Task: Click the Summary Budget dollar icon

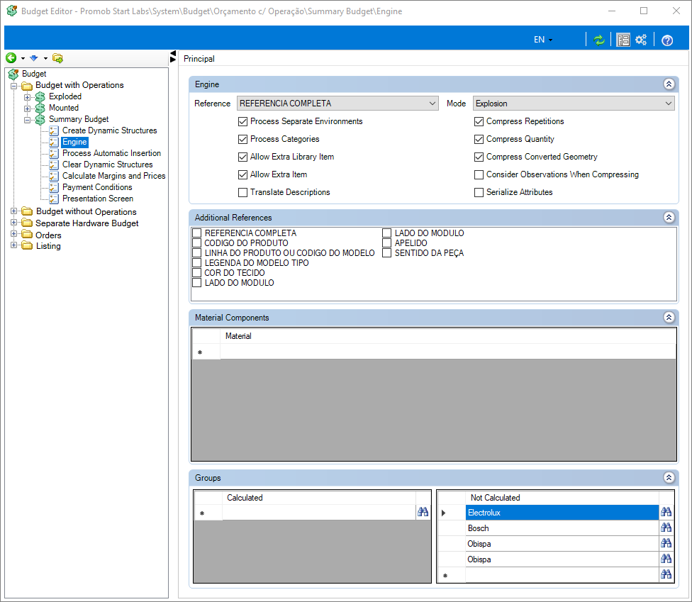Action: pyautogui.click(x=40, y=120)
